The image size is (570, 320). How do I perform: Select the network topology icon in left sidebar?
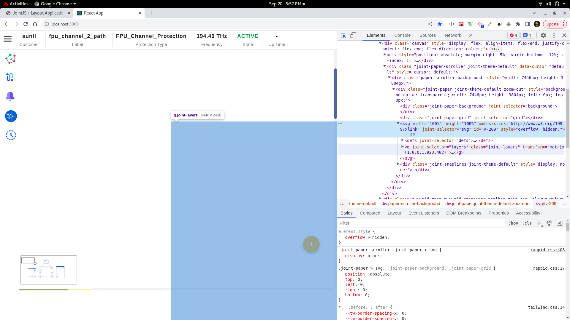[x=10, y=58]
